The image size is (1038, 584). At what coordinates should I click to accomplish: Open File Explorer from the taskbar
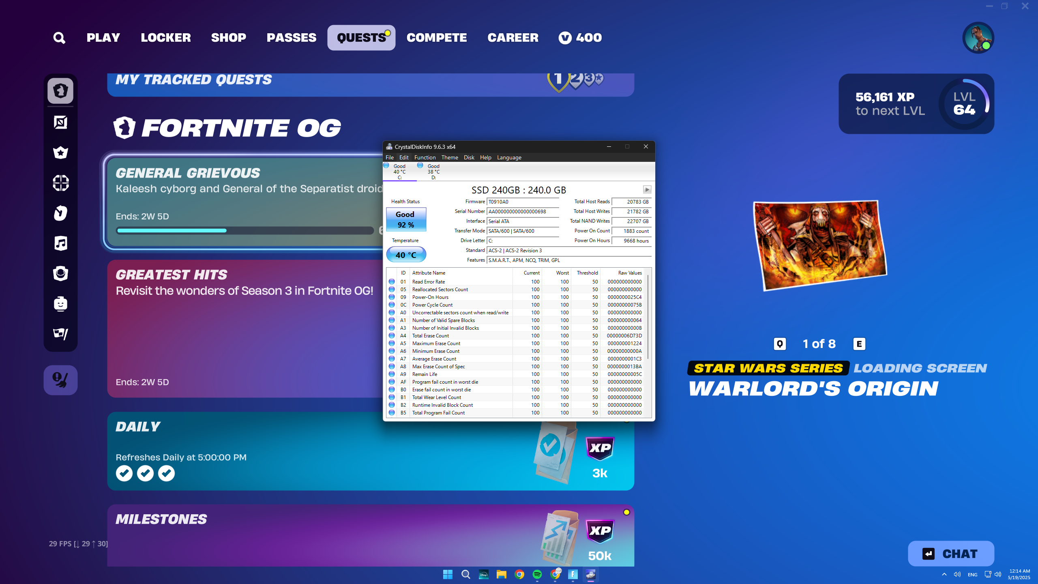coord(501,574)
